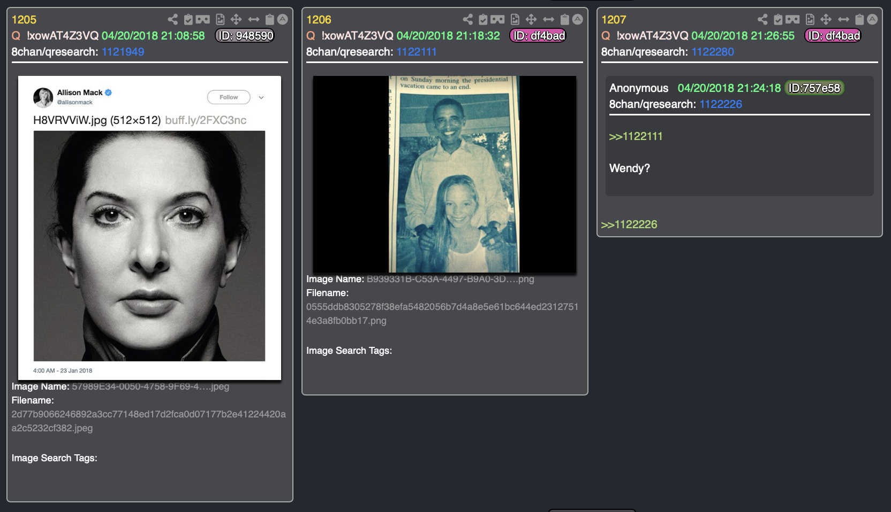Click the four-way arrows icon on post 1206
Image resolution: width=891 pixels, height=512 pixels.
(531, 20)
